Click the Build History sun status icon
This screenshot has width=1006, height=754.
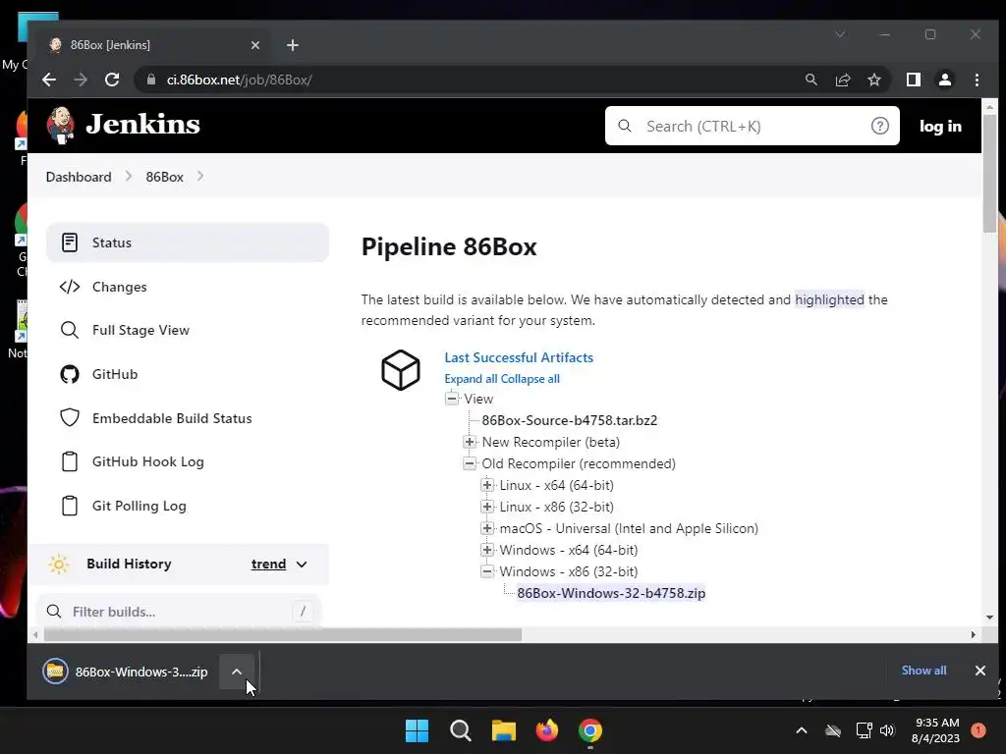click(x=59, y=565)
